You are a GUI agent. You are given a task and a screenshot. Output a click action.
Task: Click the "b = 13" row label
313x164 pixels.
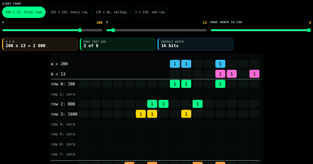(58, 74)
